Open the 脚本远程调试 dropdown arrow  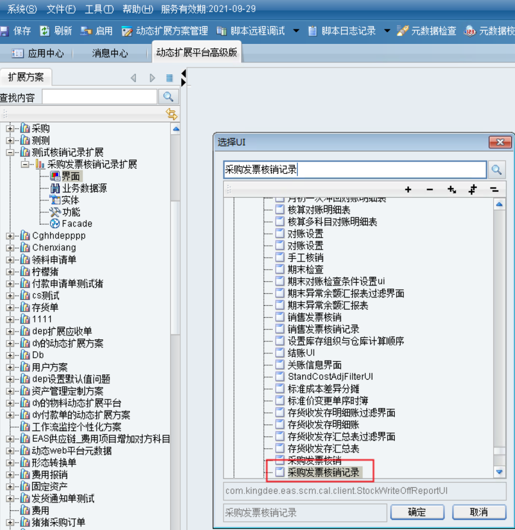(296, 31)
